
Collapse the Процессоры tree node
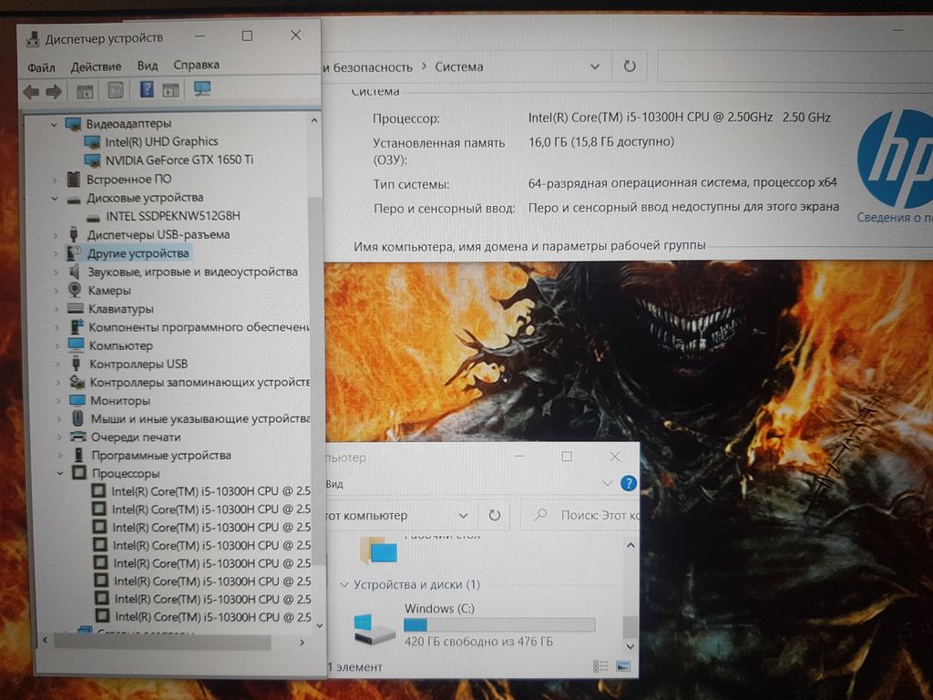(x=60, y=474)
